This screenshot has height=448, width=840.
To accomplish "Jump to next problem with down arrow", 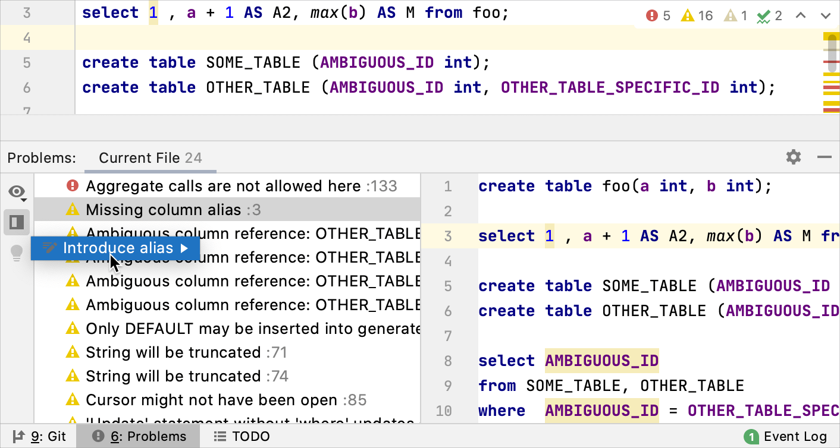I will tap(826, 15).
